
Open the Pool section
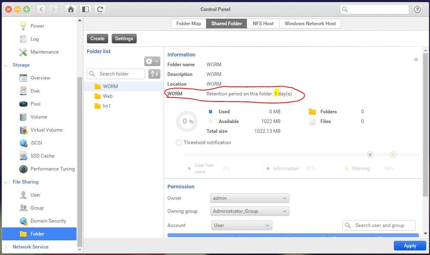[35, 104]
